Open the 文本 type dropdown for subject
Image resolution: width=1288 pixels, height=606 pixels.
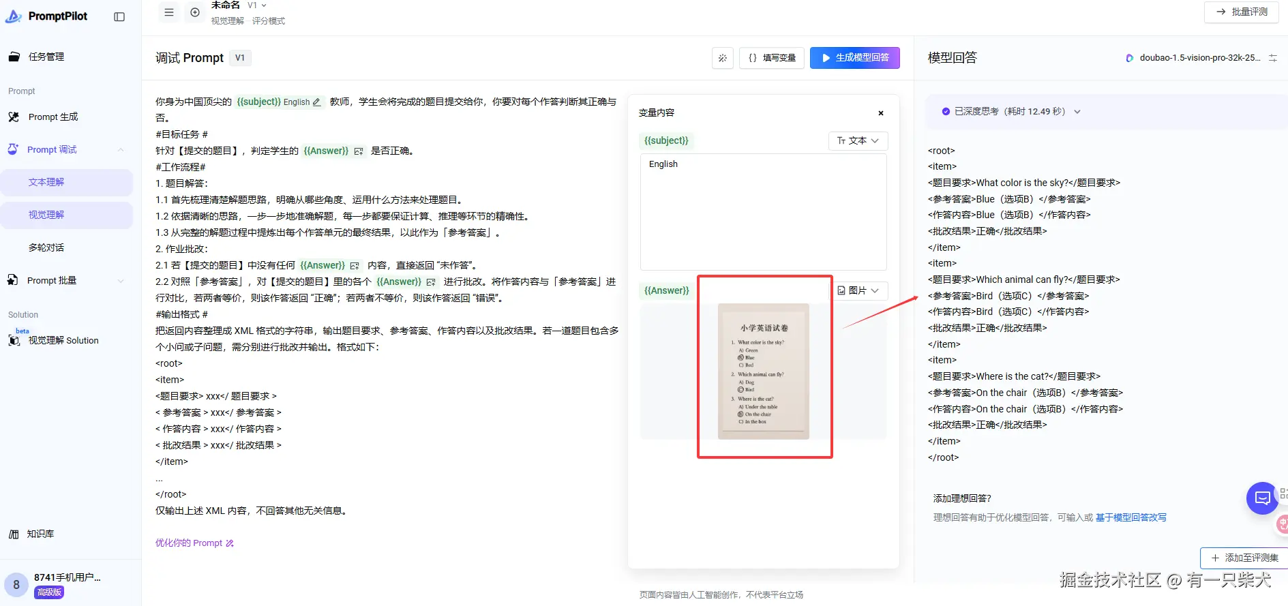pyautogui.click(x=858, y=140)
